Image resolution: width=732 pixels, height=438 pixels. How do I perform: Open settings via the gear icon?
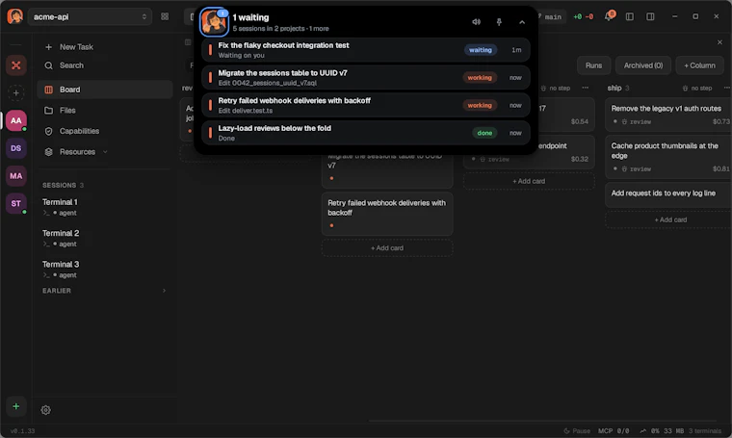tap(45, 410)
